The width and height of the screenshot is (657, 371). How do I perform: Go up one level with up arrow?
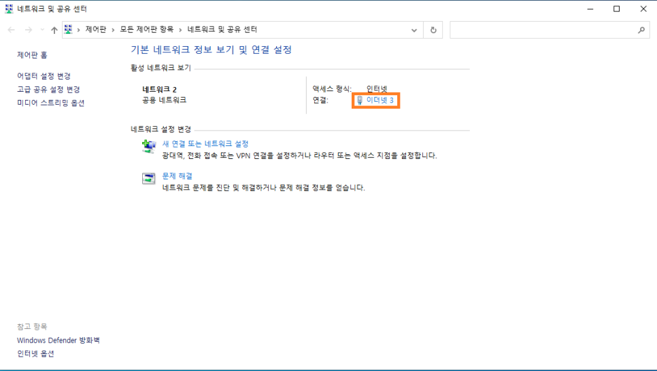[x=54, y=30]
